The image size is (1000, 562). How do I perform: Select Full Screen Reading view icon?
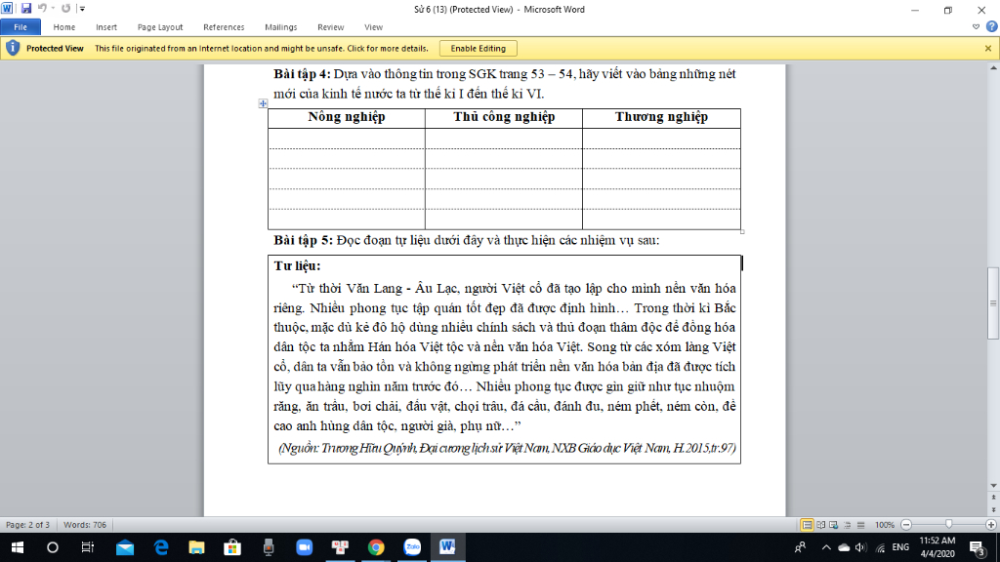pyautogui.click(x=820, y=525)
